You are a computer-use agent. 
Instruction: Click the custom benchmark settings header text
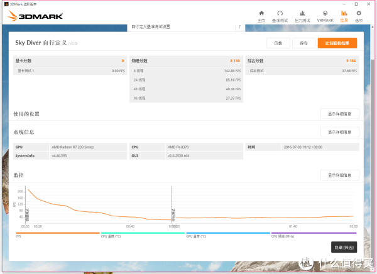pos(151,26)
